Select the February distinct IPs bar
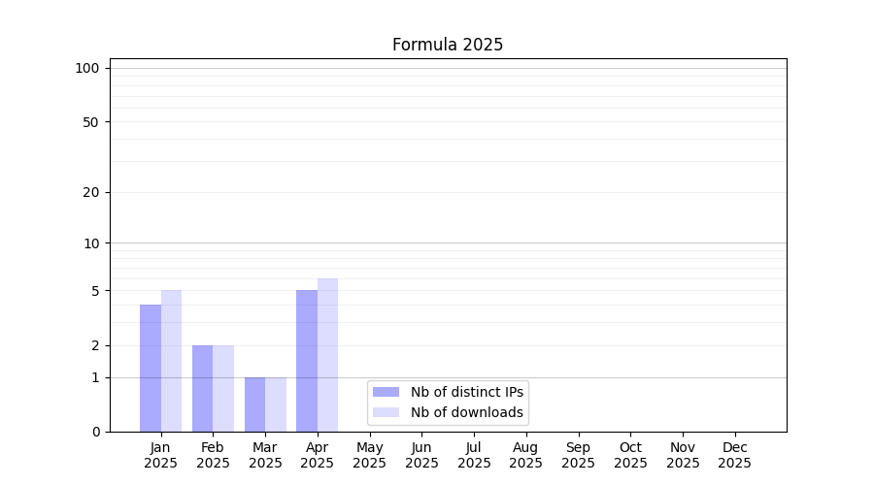This screenshot has height=485, width=874. pos(202,388)
